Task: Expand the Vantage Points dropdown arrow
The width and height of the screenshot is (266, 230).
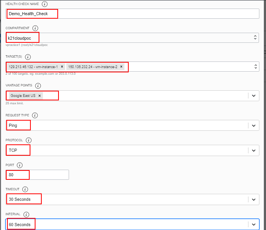Action: click(x=254, y=96)
